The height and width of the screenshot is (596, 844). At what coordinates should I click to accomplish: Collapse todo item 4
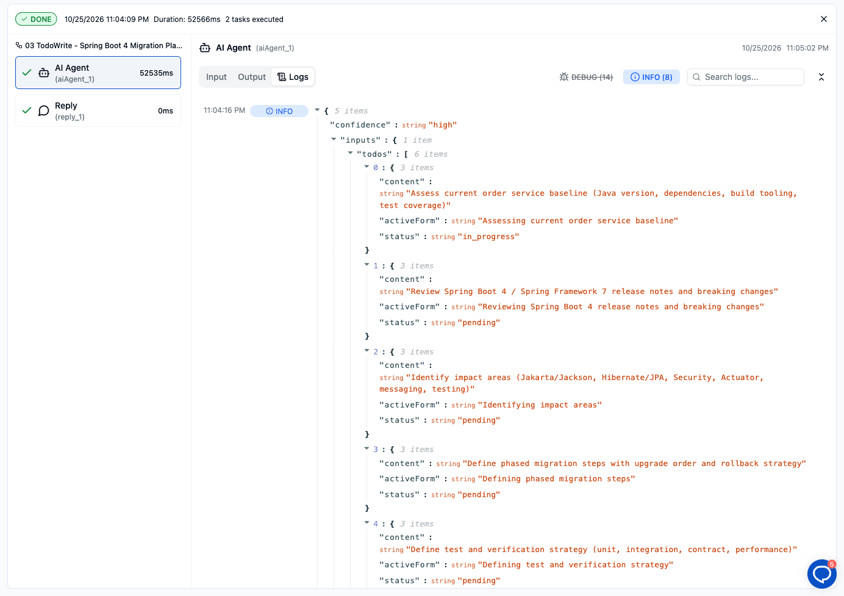(x=367, y=523)
